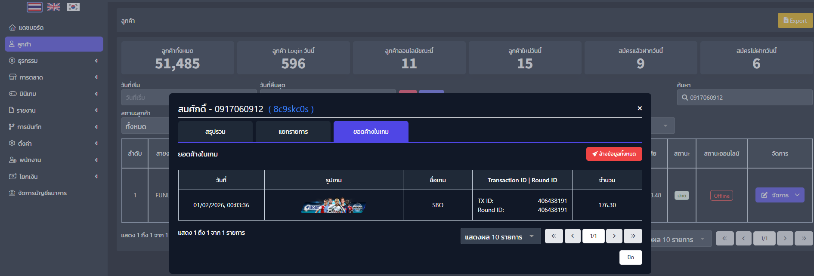Click the Export button
Viewport: 814px width, 276px height.
(795, 21)
